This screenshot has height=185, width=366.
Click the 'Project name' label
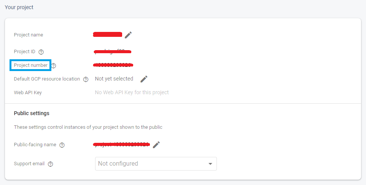pyautogui.click(x=29, y=35)
